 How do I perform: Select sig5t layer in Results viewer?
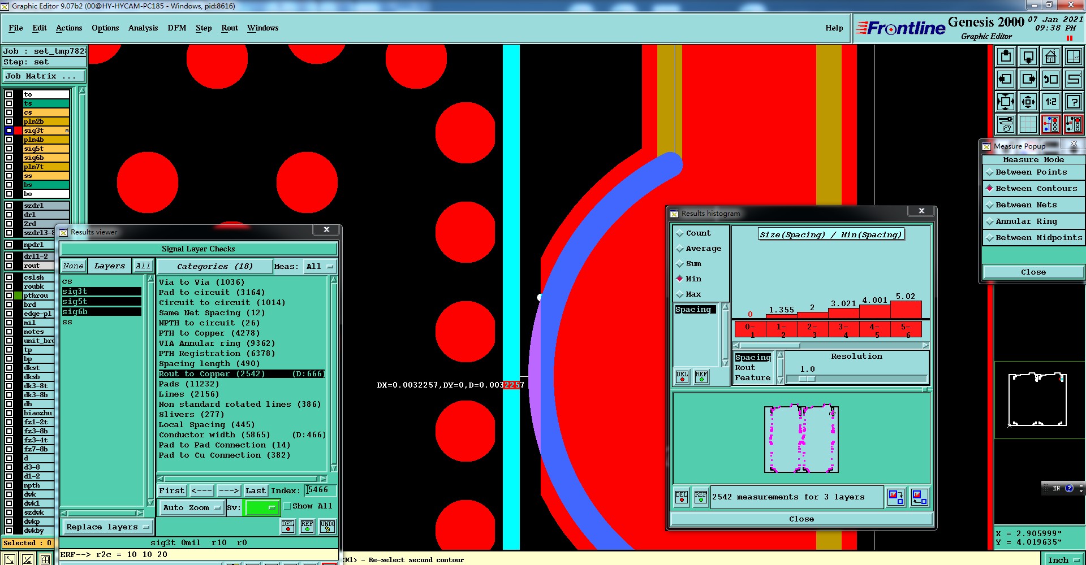[x=102, y=302]
